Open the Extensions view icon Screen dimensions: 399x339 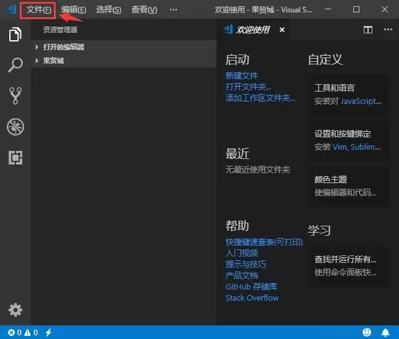(x=15, y=158)
